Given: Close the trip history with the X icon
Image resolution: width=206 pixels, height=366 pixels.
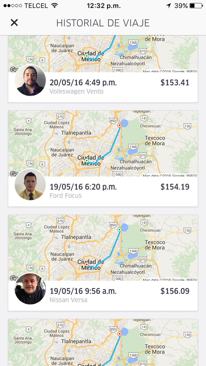Looking at the screenshot, I should point(14,23).
